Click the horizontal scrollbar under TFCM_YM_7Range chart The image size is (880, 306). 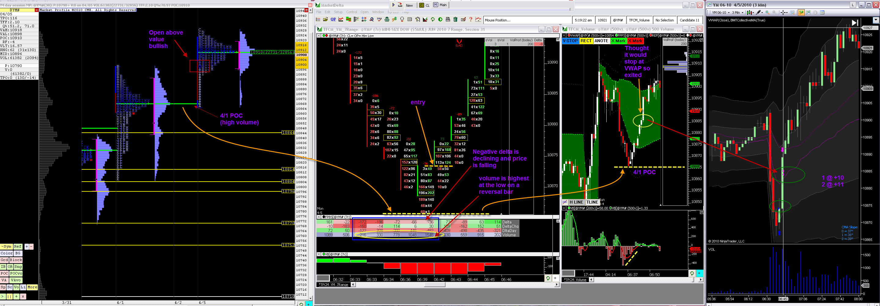pos(456,285)
